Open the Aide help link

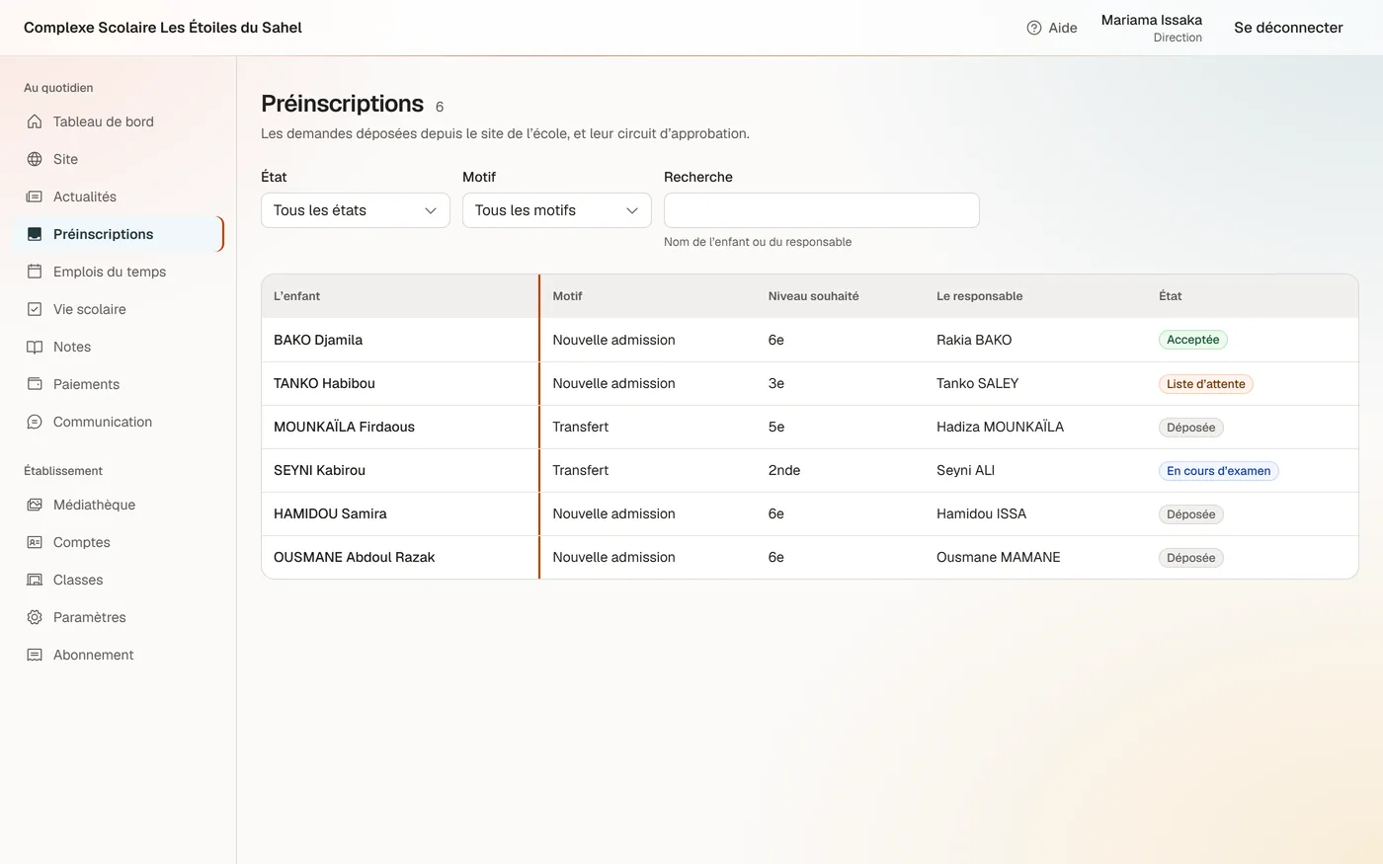(x=1052, y=28)
